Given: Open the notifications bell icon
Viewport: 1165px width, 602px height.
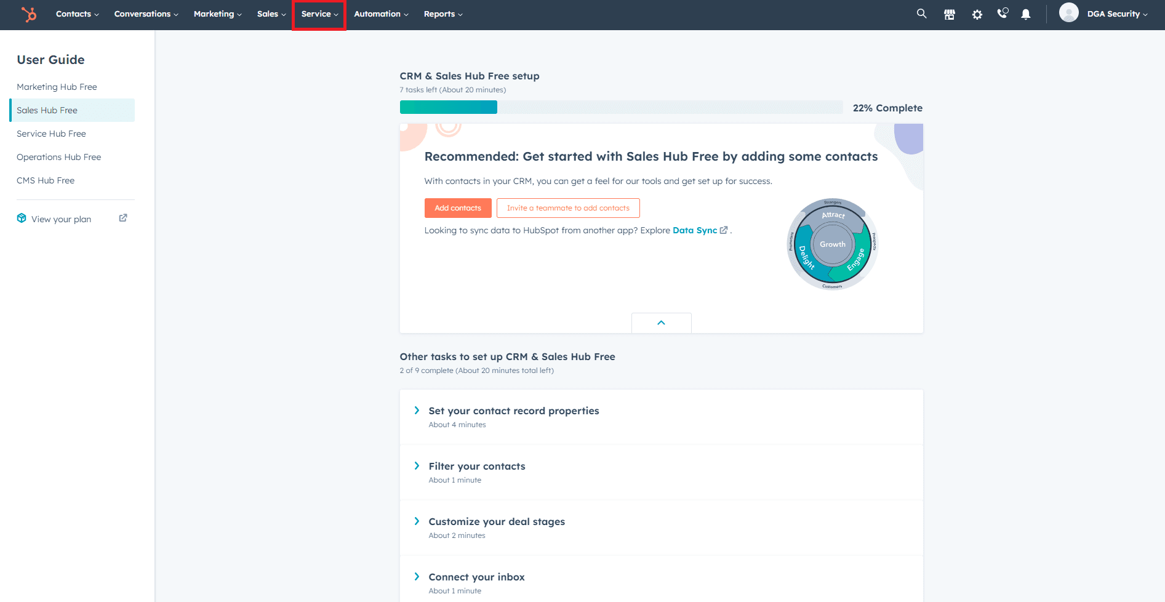Looking at the screenshot, I should click(1026, 14).
